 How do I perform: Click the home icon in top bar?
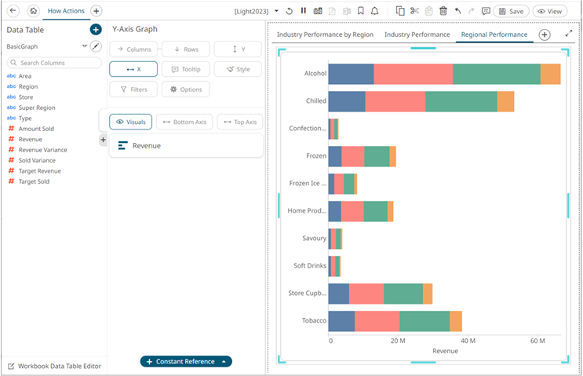tap(33, 11)
